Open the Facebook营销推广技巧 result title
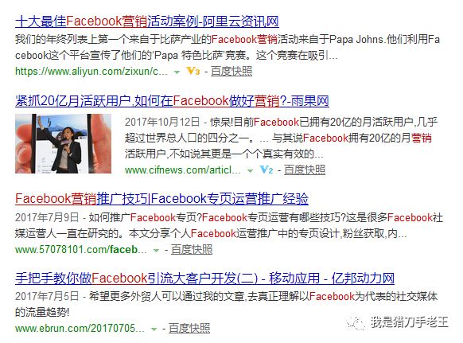 [161, 198]
